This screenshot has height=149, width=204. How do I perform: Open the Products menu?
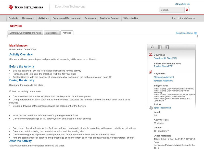(x=13, y=18)
